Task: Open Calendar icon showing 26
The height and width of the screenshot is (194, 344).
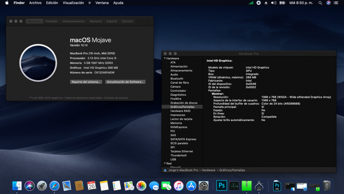Action: pyautogui.click(x=92, y=186)
